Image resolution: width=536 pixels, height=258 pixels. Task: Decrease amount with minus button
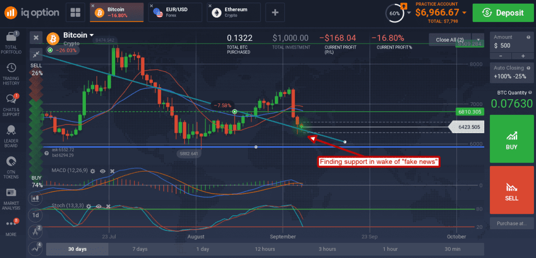[500, 56]
